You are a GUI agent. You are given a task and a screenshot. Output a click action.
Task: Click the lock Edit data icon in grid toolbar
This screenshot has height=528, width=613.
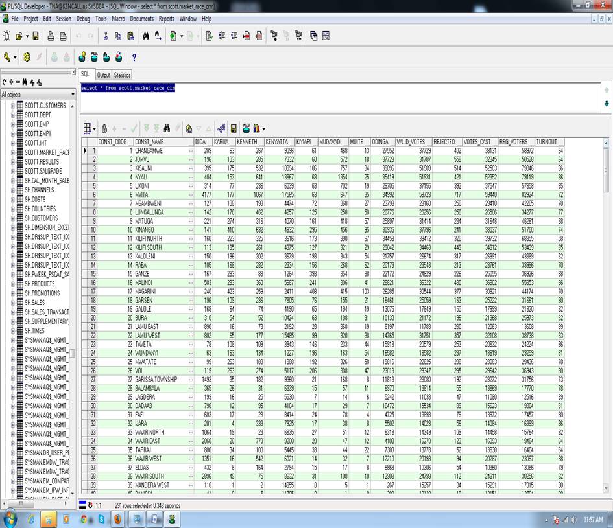click(x=104, y=128)
